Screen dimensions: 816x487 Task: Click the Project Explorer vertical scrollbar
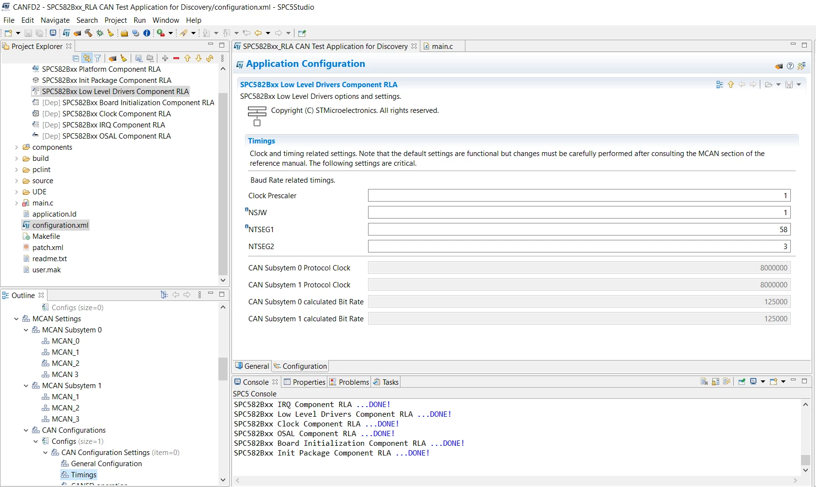(223, 184)
